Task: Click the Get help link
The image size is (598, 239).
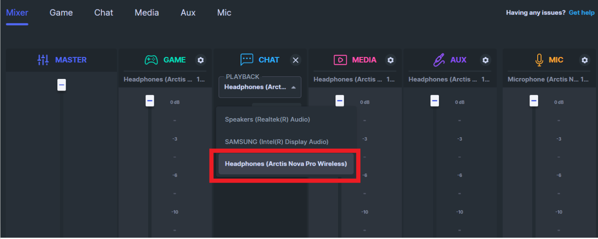Action: point(582,13)
